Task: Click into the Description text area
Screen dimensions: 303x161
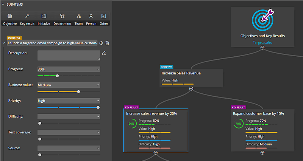Action: click(69, 55)
